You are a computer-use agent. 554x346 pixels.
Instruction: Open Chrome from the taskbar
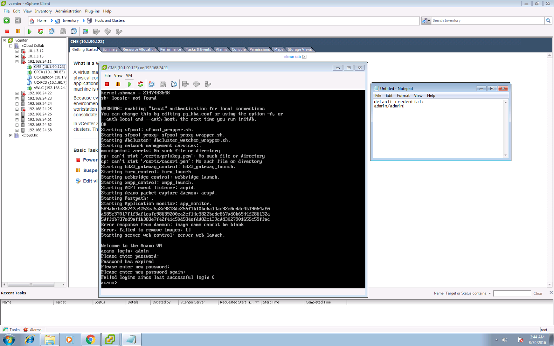pos(90,339)
